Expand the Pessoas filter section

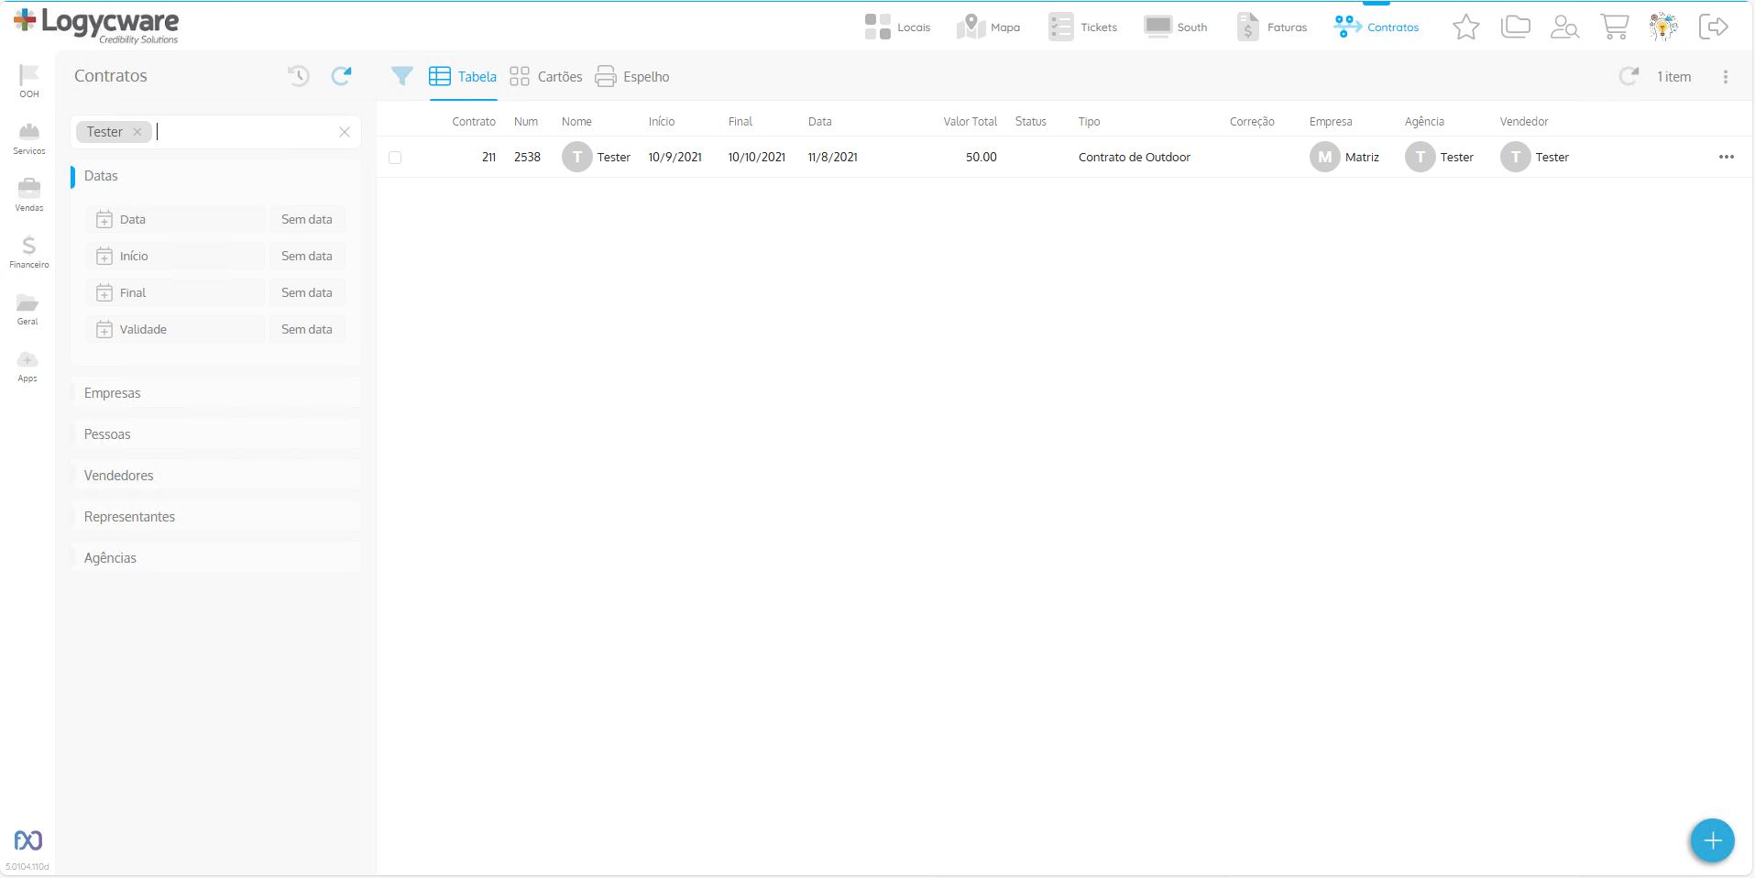[215, 434]
